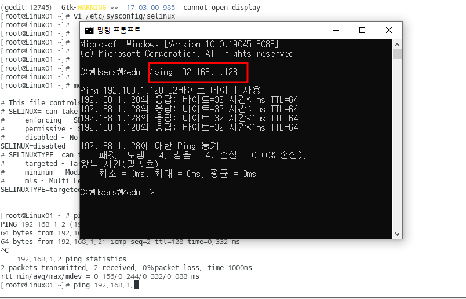Maximize the Command Prompt window
Screen dimensions: 466x299
click(362, 30)
